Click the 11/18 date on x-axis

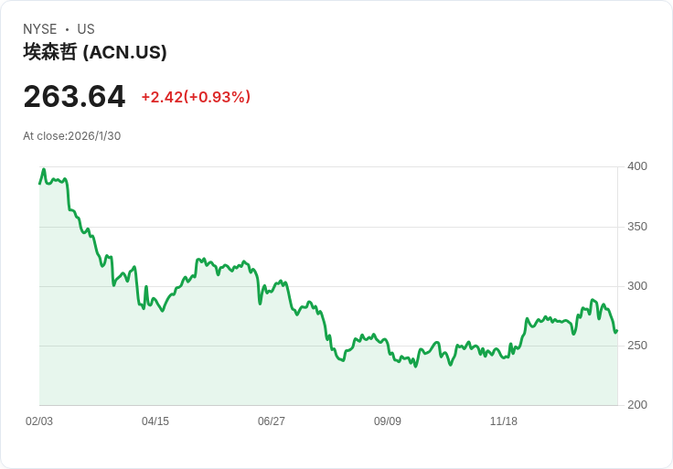pyautogui.click(x=504, y=421)
